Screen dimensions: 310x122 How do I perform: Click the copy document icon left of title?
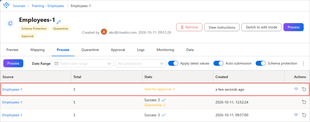10,23
